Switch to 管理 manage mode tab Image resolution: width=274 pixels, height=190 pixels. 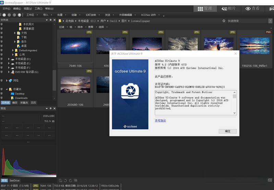pyautogui.click(x=205, y=9)
